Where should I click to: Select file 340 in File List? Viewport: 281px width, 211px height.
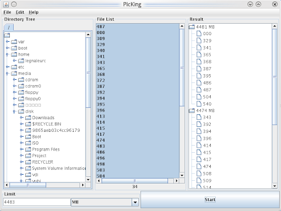[138, 51]
